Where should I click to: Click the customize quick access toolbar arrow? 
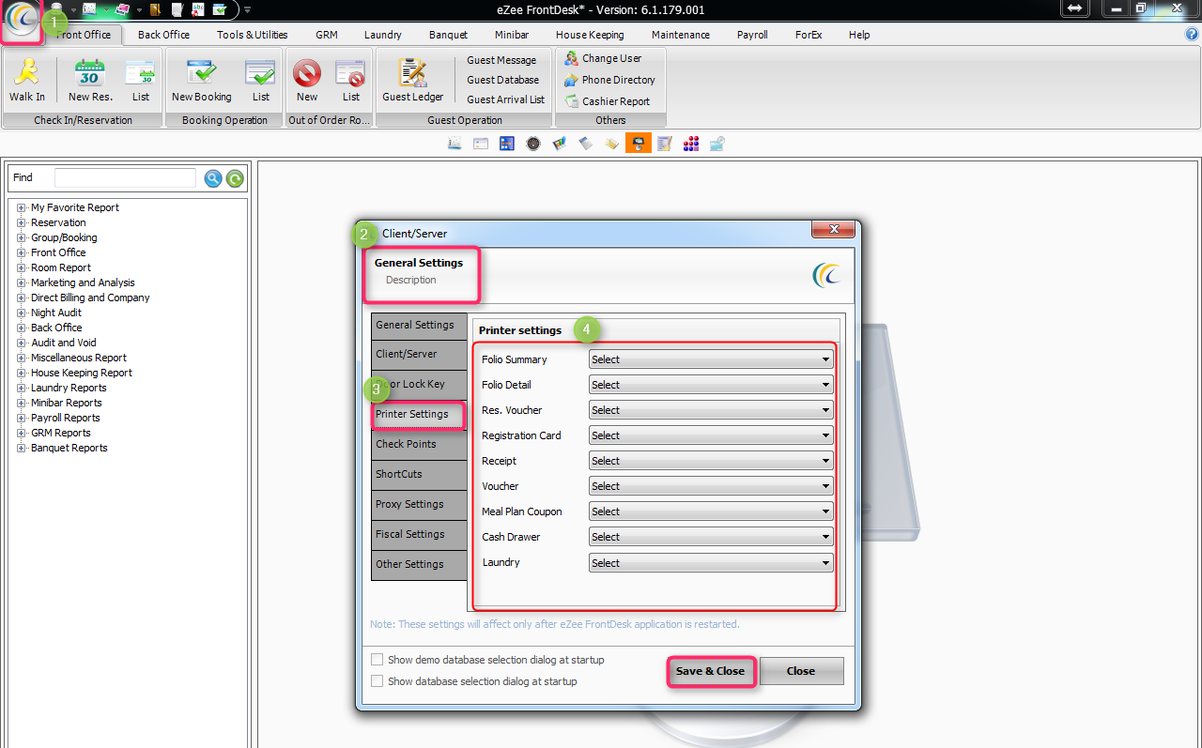tap(247, 10)
